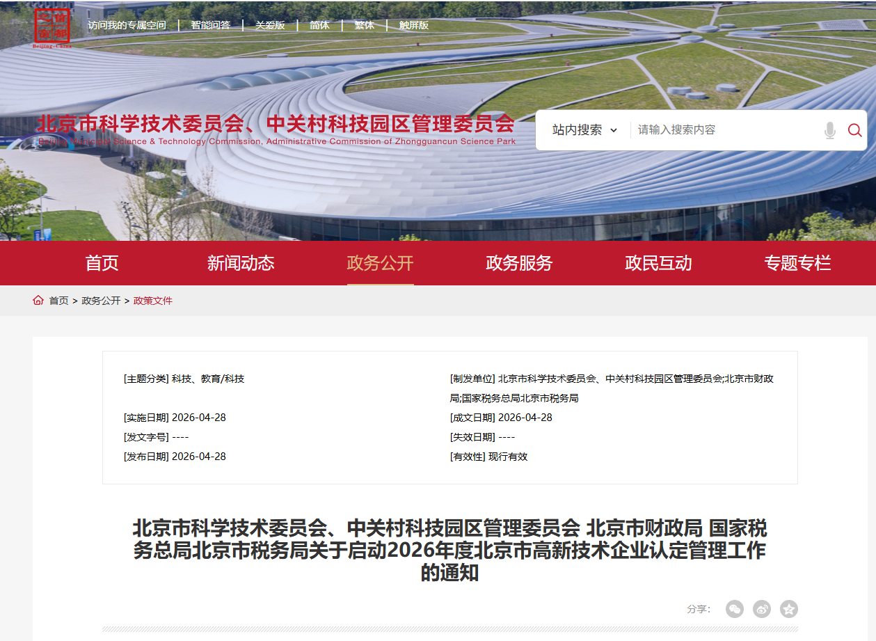Viewport: 876px width, 641px height.
Task: Share the notice via Weibo icon
Action: coord(762,609)
